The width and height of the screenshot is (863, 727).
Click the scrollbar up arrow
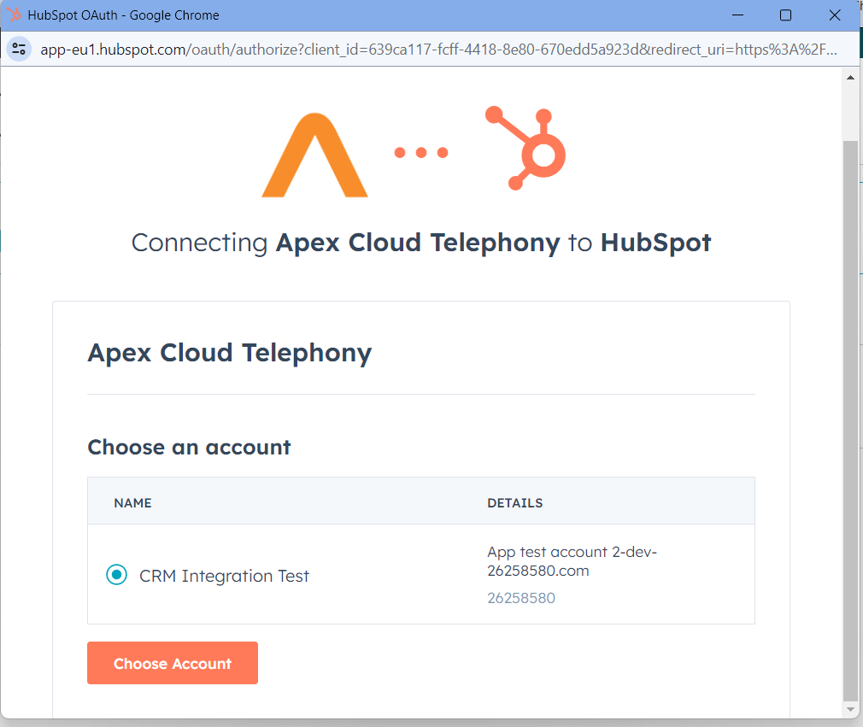(x=850, y=77)
